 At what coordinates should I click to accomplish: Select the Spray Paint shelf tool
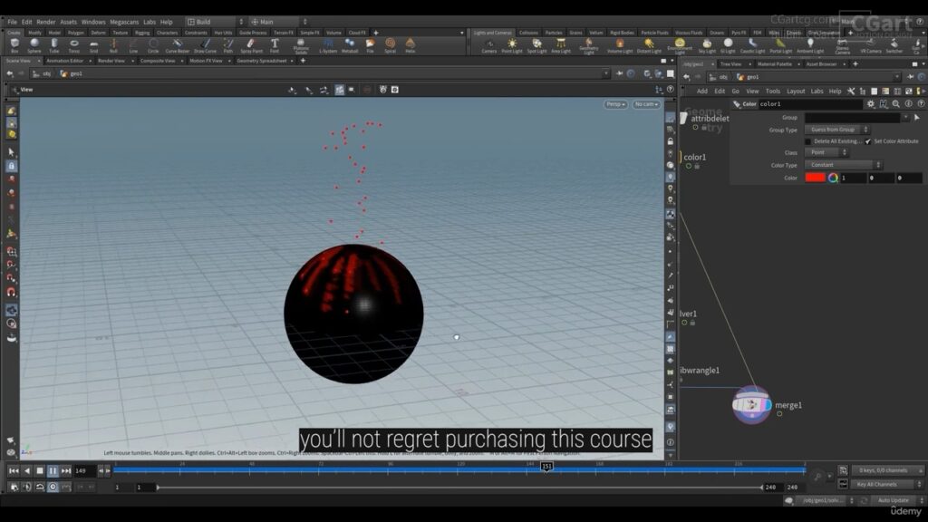[x=251, y=45]
